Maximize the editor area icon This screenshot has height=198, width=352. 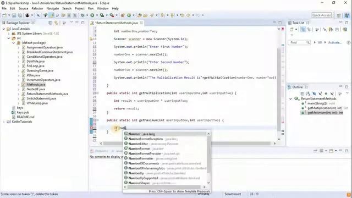click(x=280, y=23)
